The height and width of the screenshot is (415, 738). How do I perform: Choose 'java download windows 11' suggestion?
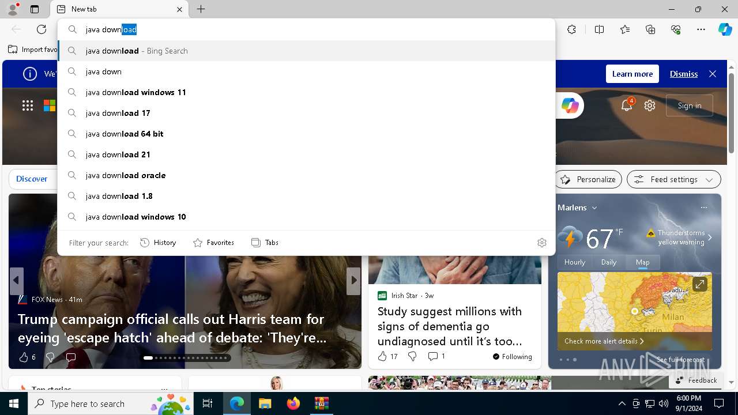[x=307, y=92]
